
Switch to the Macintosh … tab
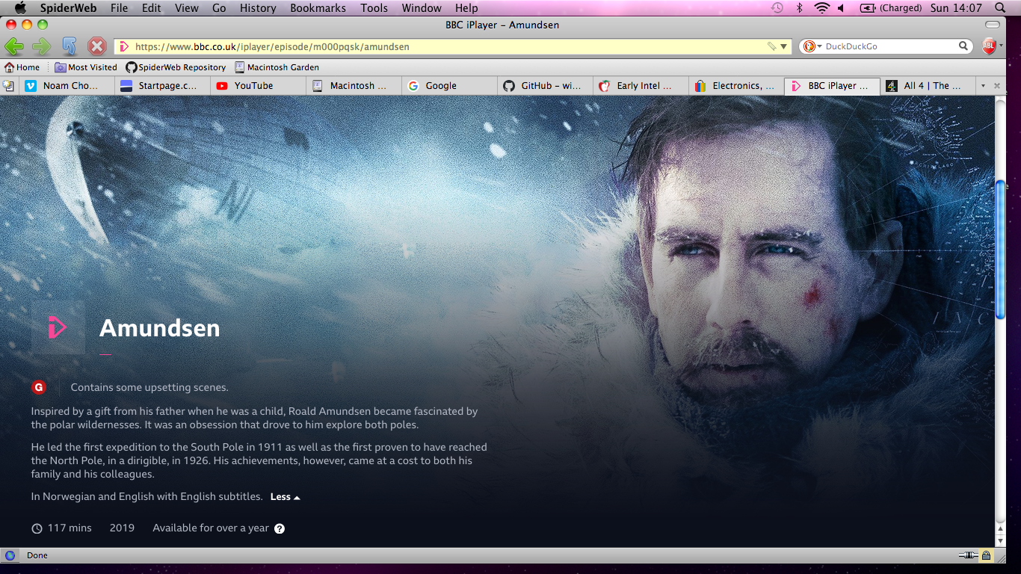point(354,86)
